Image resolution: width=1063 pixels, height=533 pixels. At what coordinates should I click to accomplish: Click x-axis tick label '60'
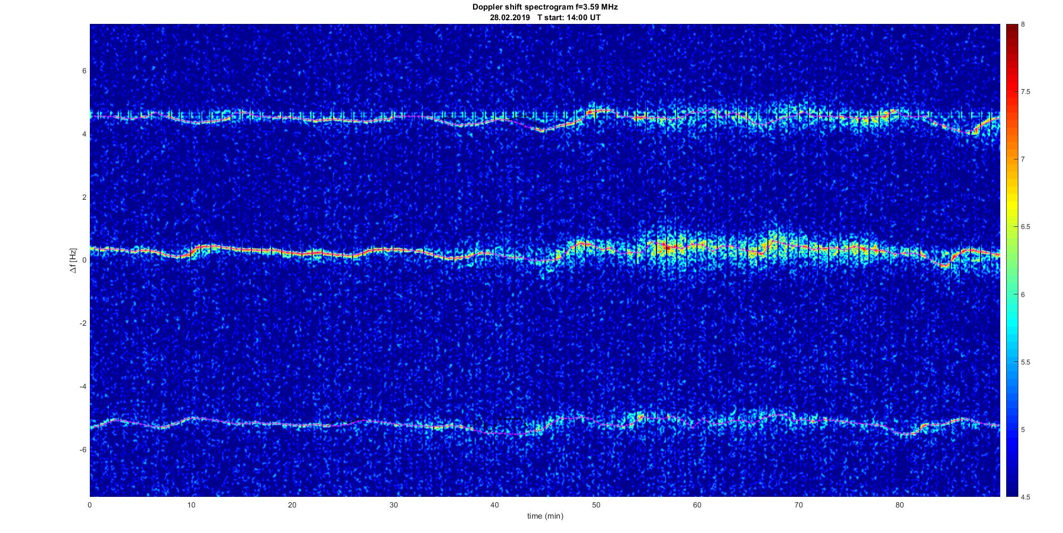pos(697,505)
